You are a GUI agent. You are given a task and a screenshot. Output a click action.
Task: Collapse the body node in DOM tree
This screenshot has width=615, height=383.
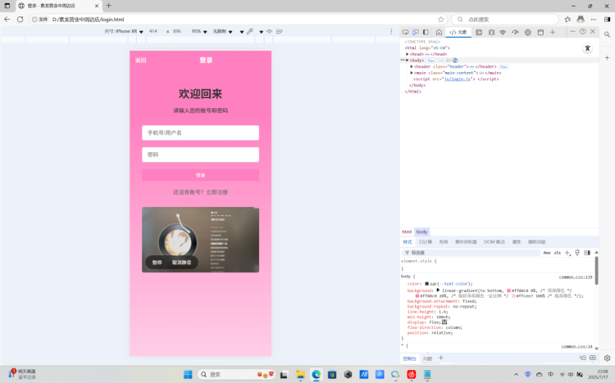(x=407, y=61)
